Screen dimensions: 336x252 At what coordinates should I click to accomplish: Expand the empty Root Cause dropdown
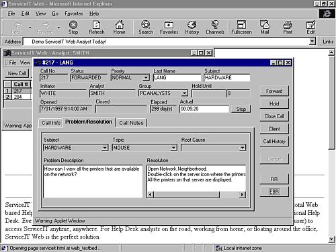click(243, 148)
